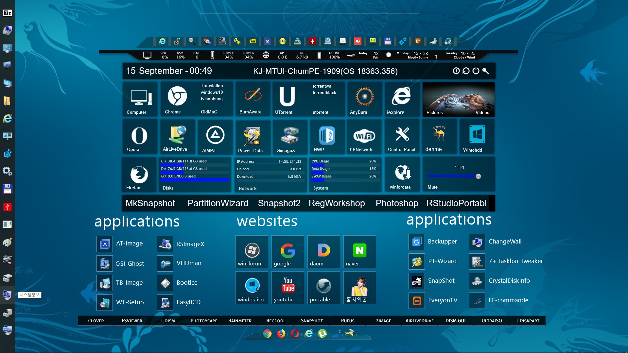Screen dimensions: 628x353
Task: Click the UltraISO button in bottom bar
Action: click(x=492, y=321)
